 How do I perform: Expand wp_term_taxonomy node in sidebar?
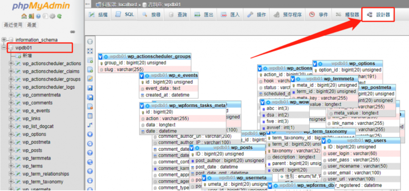(x=11, y=182)
